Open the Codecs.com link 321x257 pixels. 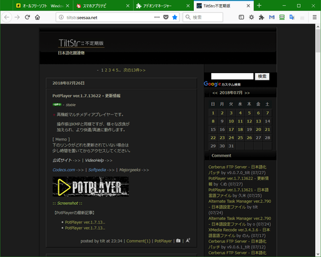click(64, 170)
